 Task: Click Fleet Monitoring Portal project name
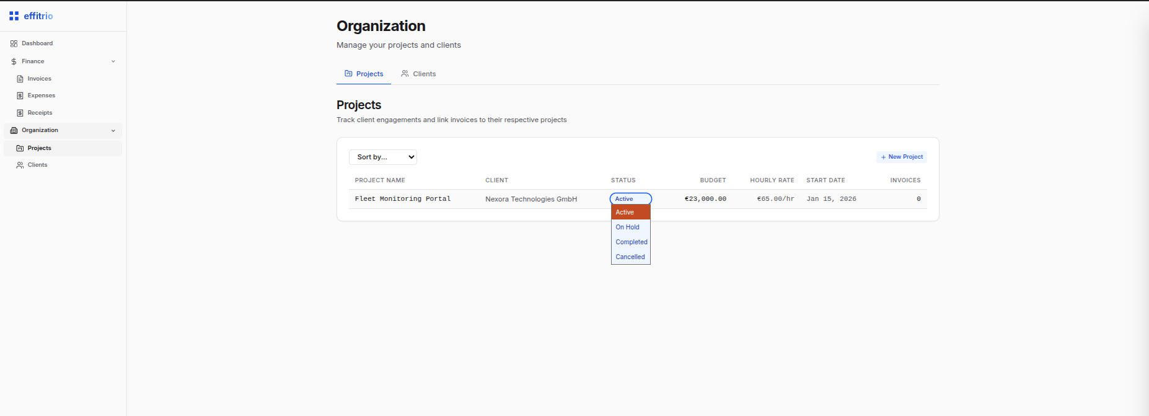[x=403, y=199]
